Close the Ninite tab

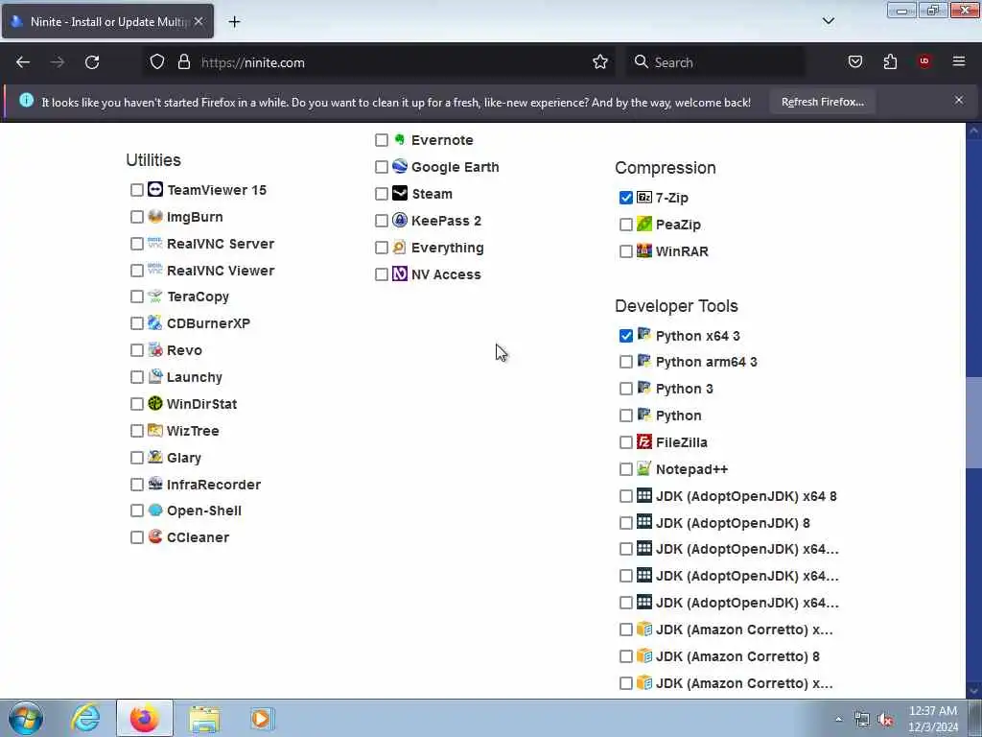199,21
